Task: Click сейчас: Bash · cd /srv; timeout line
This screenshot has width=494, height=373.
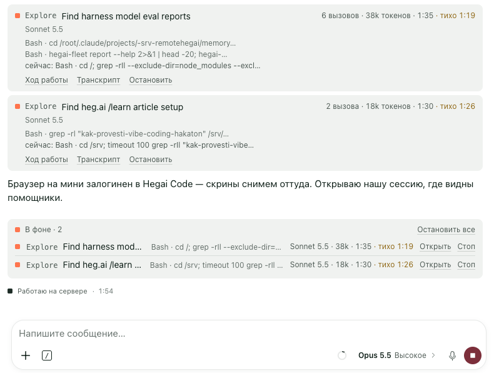Action: click(x=139, y=145)
